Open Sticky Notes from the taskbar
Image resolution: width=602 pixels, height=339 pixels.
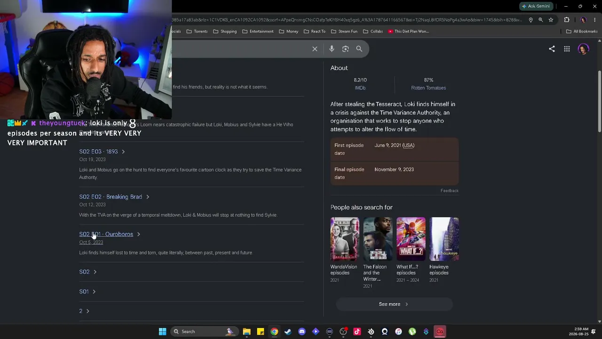coord(261,331)
